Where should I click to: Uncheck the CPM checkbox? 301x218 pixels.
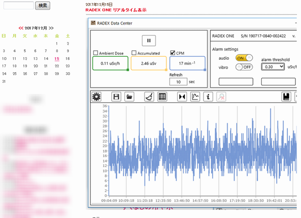click(172, 53)
